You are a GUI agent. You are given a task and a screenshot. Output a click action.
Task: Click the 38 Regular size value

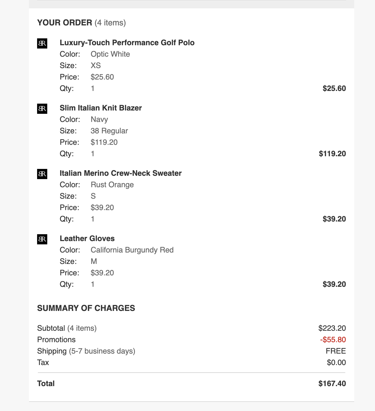click(109, 131)
